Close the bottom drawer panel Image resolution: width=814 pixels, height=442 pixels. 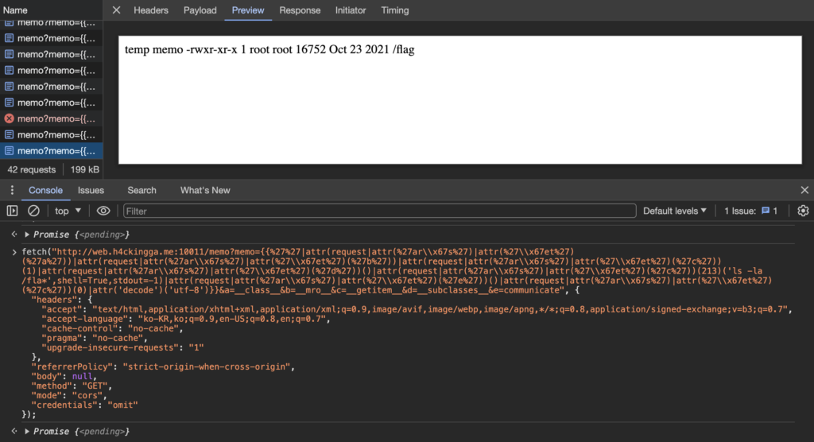804,190
